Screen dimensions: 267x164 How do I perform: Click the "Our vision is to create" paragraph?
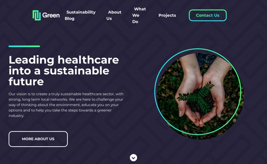(x=66, y=105)
